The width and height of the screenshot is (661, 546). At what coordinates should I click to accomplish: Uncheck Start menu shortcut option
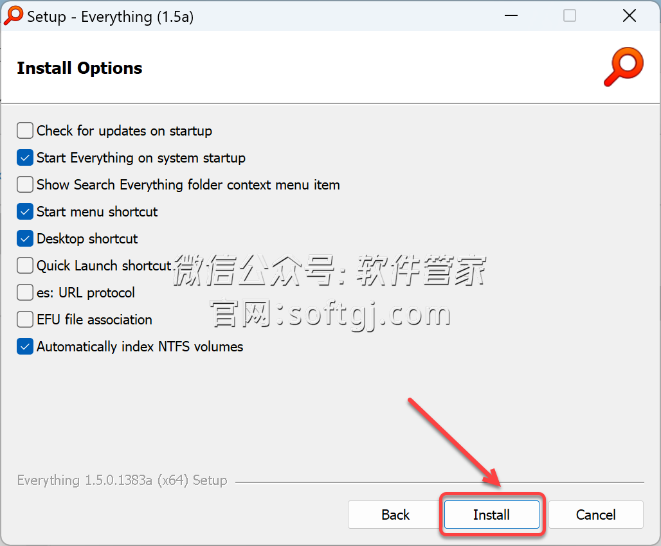(25, 211)
